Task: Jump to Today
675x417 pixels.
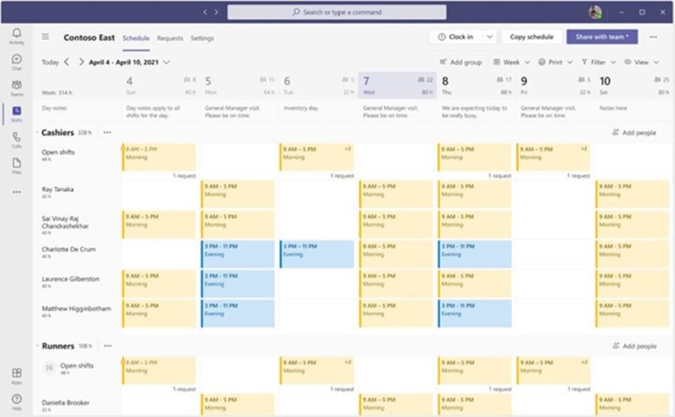Action: 50,62
